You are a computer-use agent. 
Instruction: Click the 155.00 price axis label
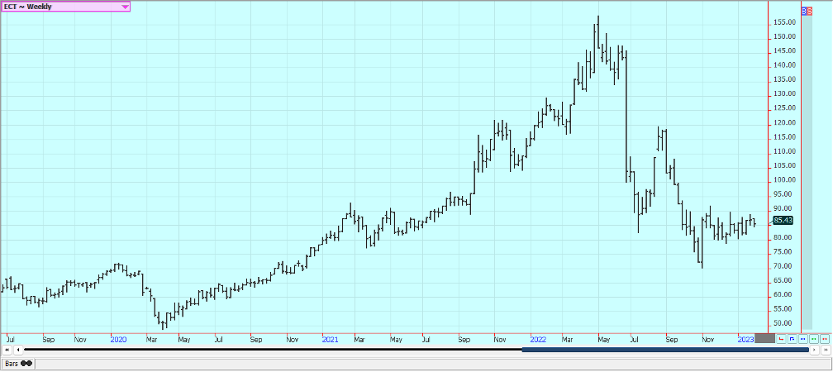coord(783,22)
